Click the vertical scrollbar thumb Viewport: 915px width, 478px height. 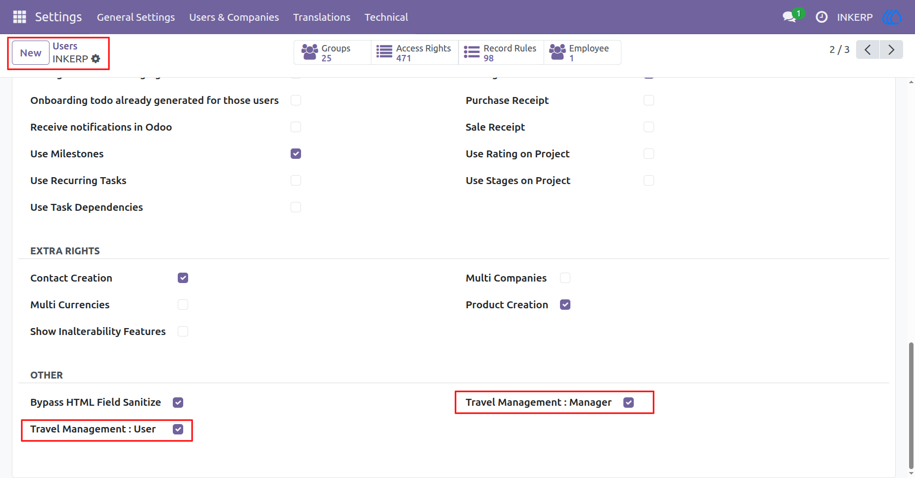click(911, 405)
